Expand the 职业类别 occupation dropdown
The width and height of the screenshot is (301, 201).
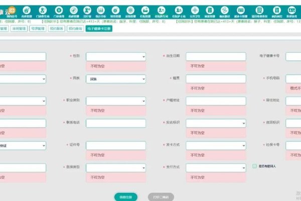point(116,101)
